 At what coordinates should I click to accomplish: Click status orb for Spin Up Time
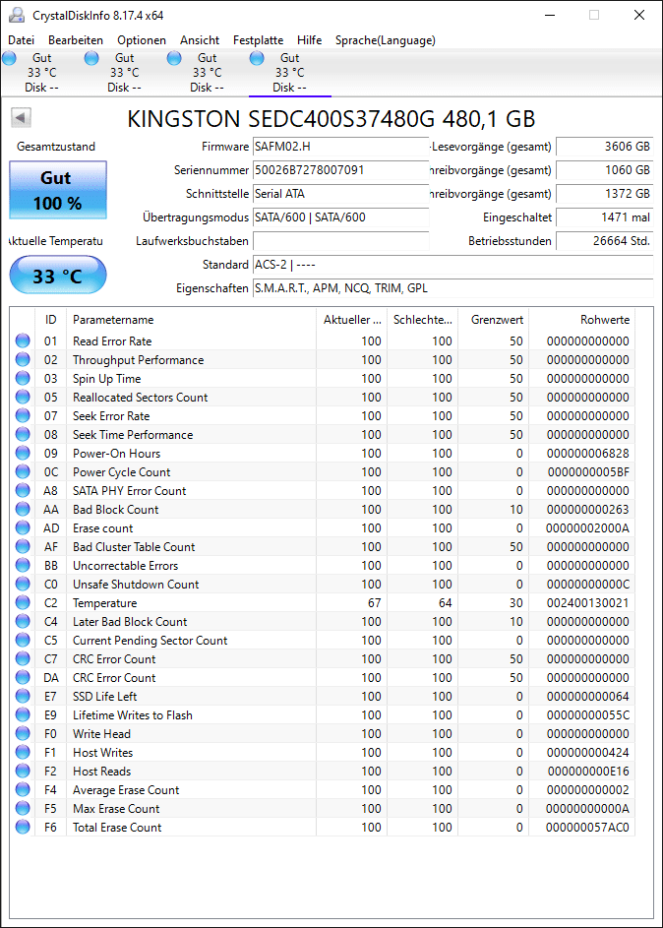point(23,378)
